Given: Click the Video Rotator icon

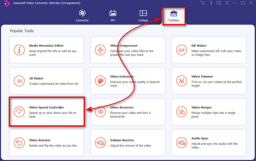Looking at the screenshot, I should tap(19, 143).
